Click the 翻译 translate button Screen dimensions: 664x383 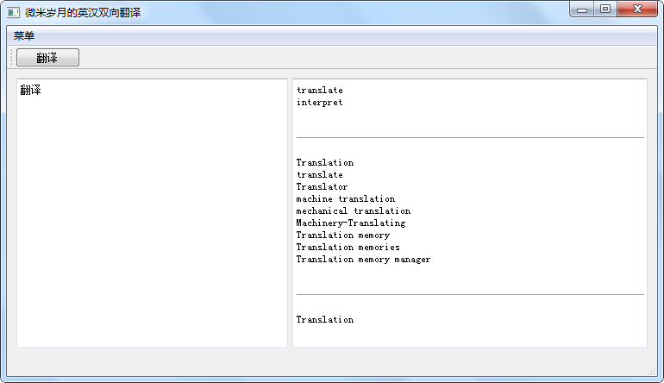pos(47,58)
